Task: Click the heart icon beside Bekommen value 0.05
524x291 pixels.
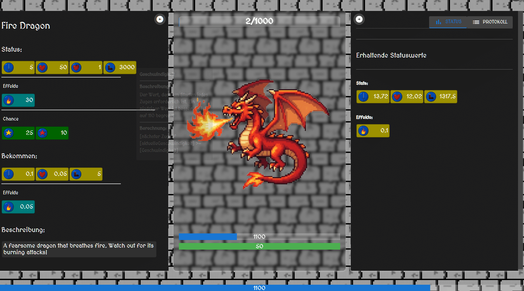Action: pos(42,174)
